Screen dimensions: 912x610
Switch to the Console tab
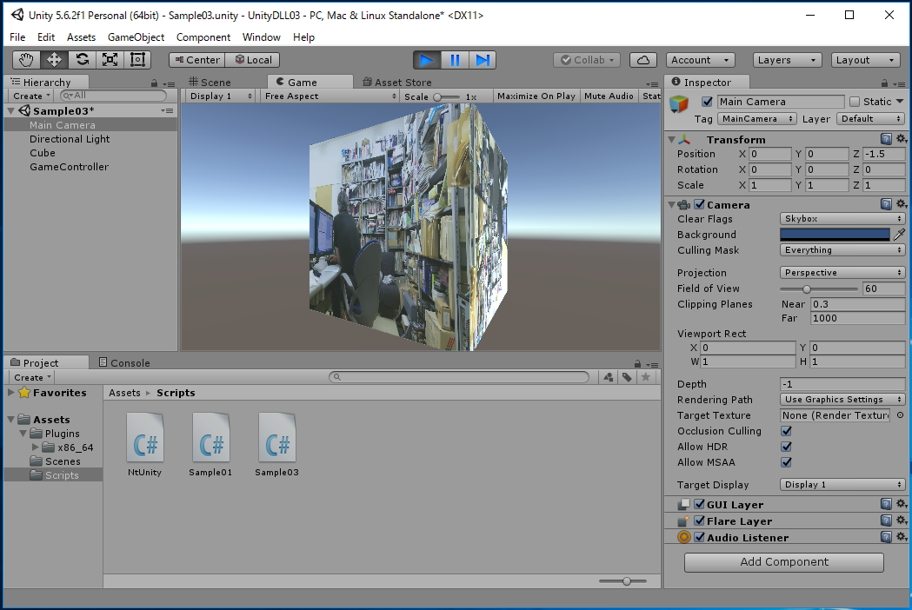(124, 362)
